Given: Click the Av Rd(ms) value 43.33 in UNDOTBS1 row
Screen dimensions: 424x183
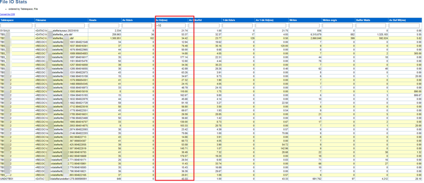Looking at the screenshot, I should coord(184,179).
